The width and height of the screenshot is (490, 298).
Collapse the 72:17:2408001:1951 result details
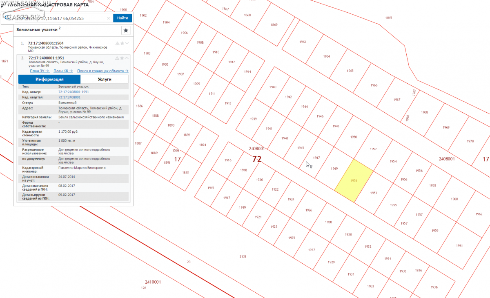[x=127, y=58]
